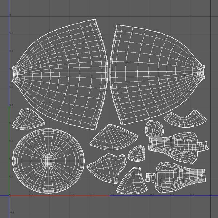
Task: Click the 0.6 label on the vertical V axis
Action: 12,87
